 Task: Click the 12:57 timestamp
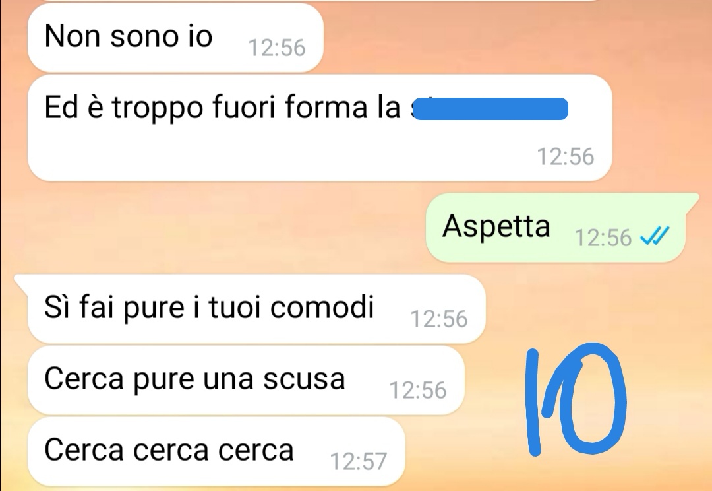[x=358, y=461]
